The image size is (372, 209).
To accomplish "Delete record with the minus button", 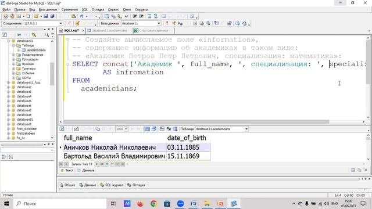I will [112, 164].
